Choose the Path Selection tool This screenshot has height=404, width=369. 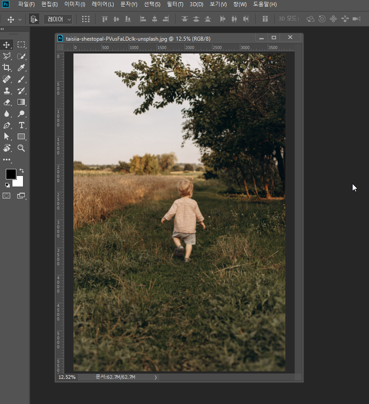(7, 137)
